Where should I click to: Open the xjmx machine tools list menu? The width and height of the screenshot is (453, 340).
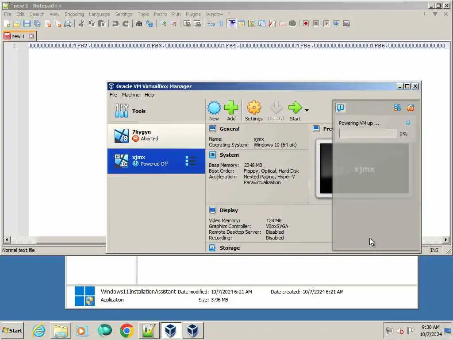190,161
